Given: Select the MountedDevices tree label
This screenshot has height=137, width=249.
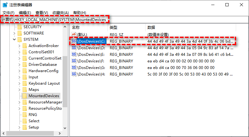Looking at the screenshot, I should [44, 96].
